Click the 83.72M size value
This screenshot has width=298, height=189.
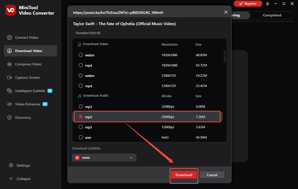click(201, 65)
